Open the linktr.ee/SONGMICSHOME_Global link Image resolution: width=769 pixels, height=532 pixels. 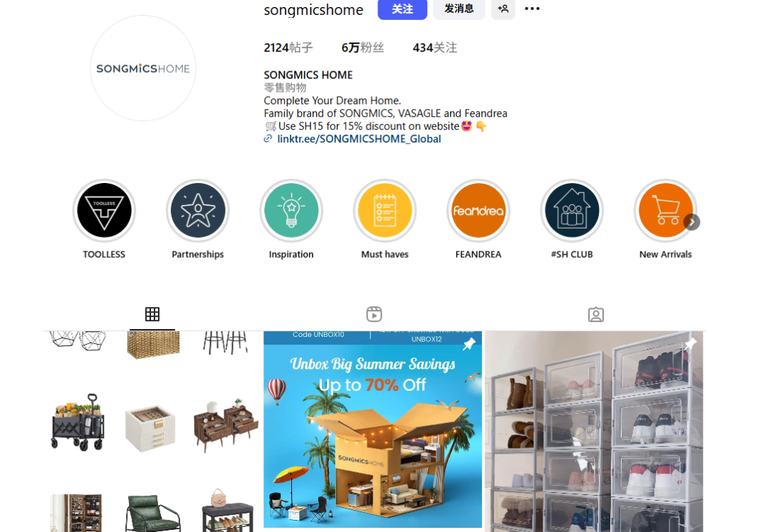tap(359, 140)
